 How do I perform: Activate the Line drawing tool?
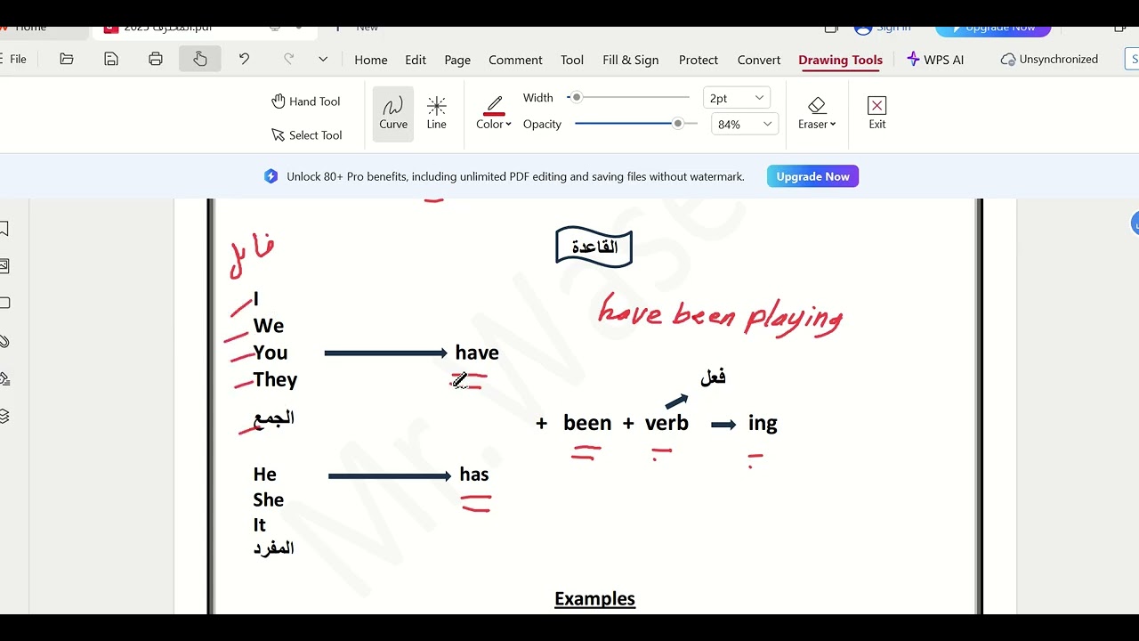pyautogui.click(x=436, y=114)
